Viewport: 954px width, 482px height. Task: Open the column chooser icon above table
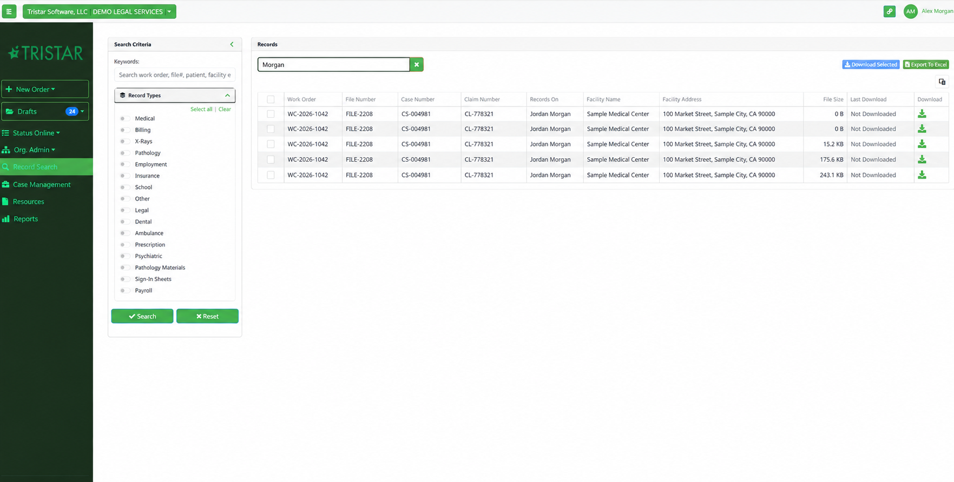[942, 82]
